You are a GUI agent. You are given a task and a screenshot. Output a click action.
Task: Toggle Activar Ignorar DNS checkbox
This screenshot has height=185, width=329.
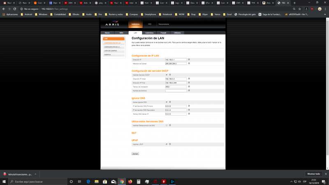(166, 102)
